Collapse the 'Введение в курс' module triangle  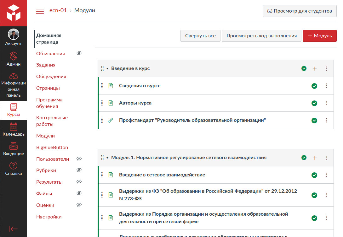[107, 69]
